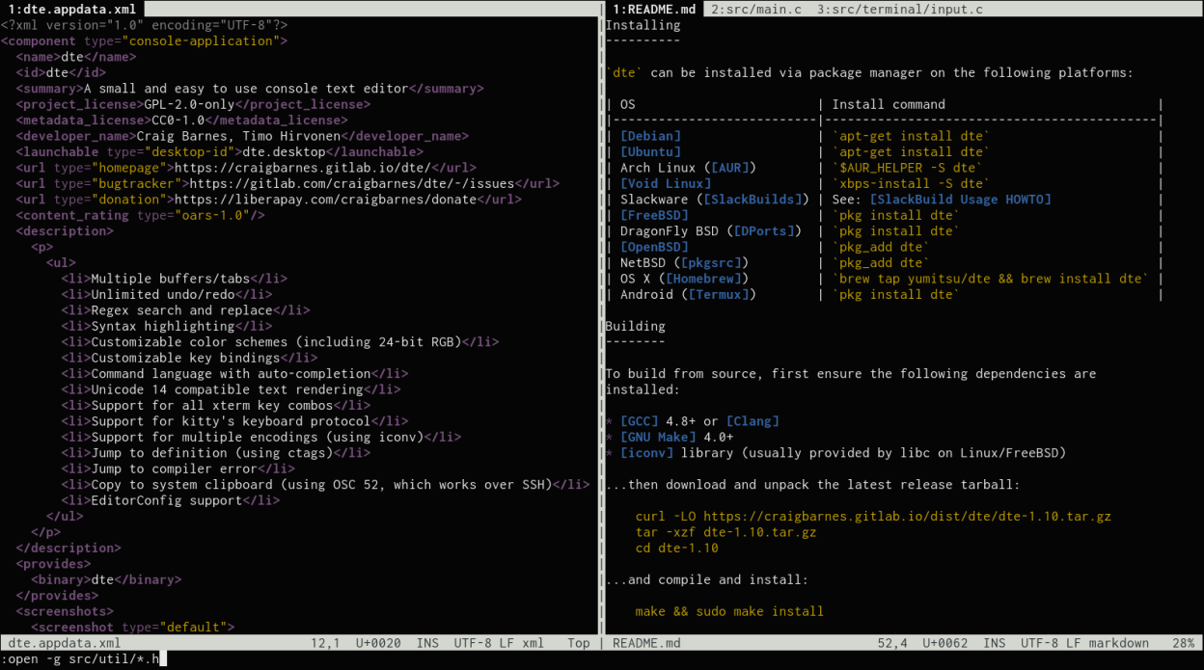The height and width of the screenshot is (670, 1204).
Task: Click the 'Top' scroll position indicator
Action: point(579,643)
